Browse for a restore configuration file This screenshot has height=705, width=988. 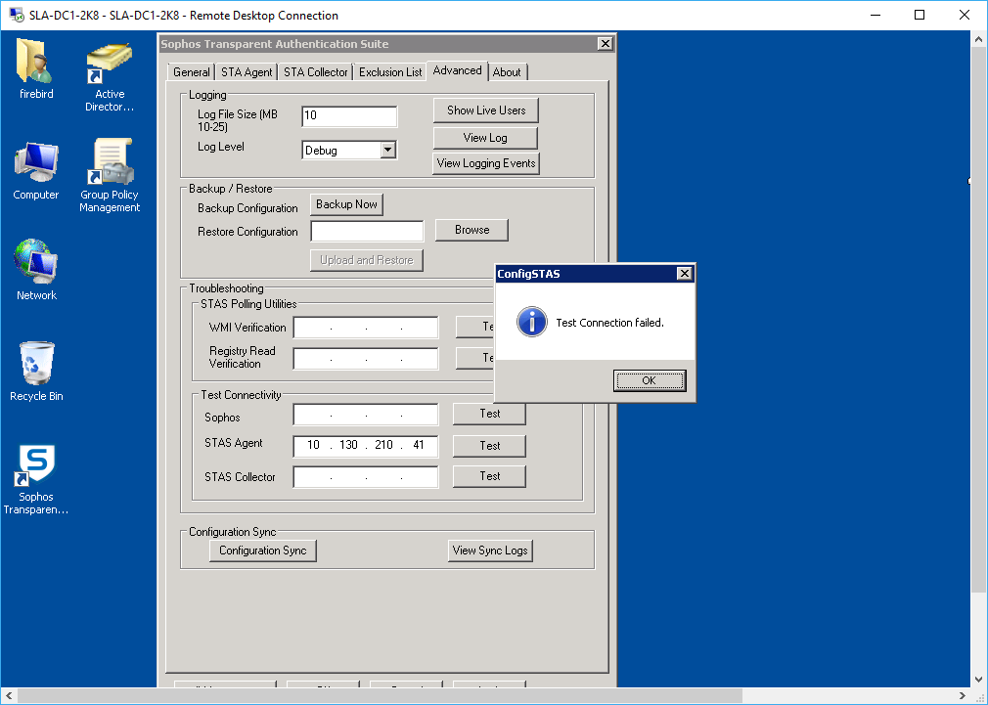pyautogui.click(x=472, y=230)
